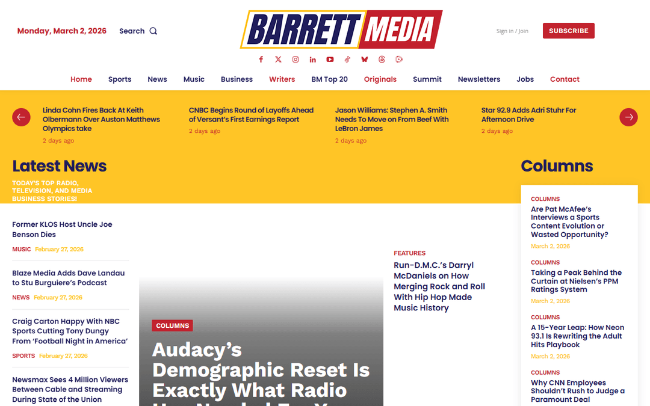Open Newsmax Sees 4 Million Viewers story
This screenshot has width=650, height=406.
click(x=70, y=389)
